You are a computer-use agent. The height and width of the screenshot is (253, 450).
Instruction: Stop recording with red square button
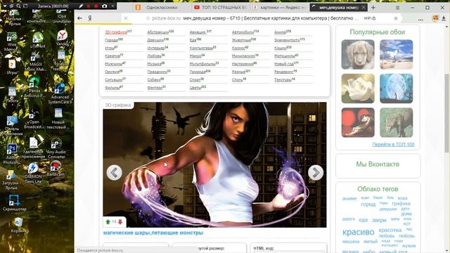[x=96, y=6]
